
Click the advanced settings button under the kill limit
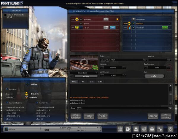click(x=154, y=76)
